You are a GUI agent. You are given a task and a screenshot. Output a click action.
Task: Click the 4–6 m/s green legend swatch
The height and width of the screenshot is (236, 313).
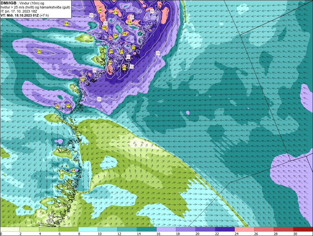49,229
